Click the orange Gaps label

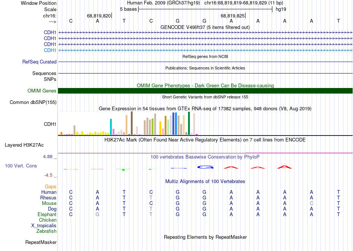(x=51, y=187)
